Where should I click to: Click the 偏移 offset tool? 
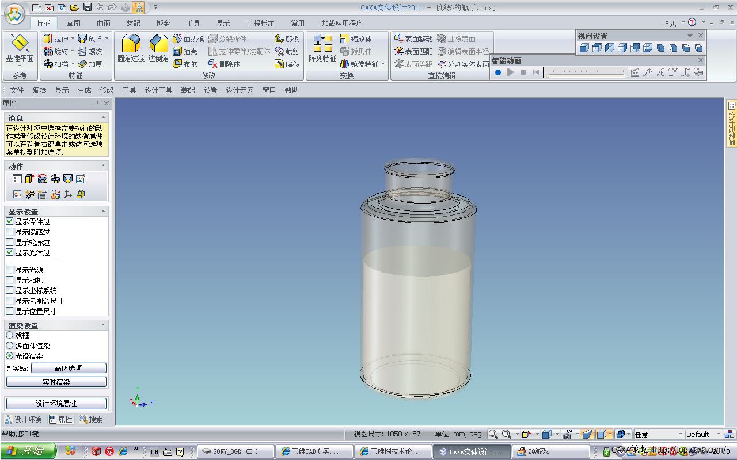click(x=287, y=64)
